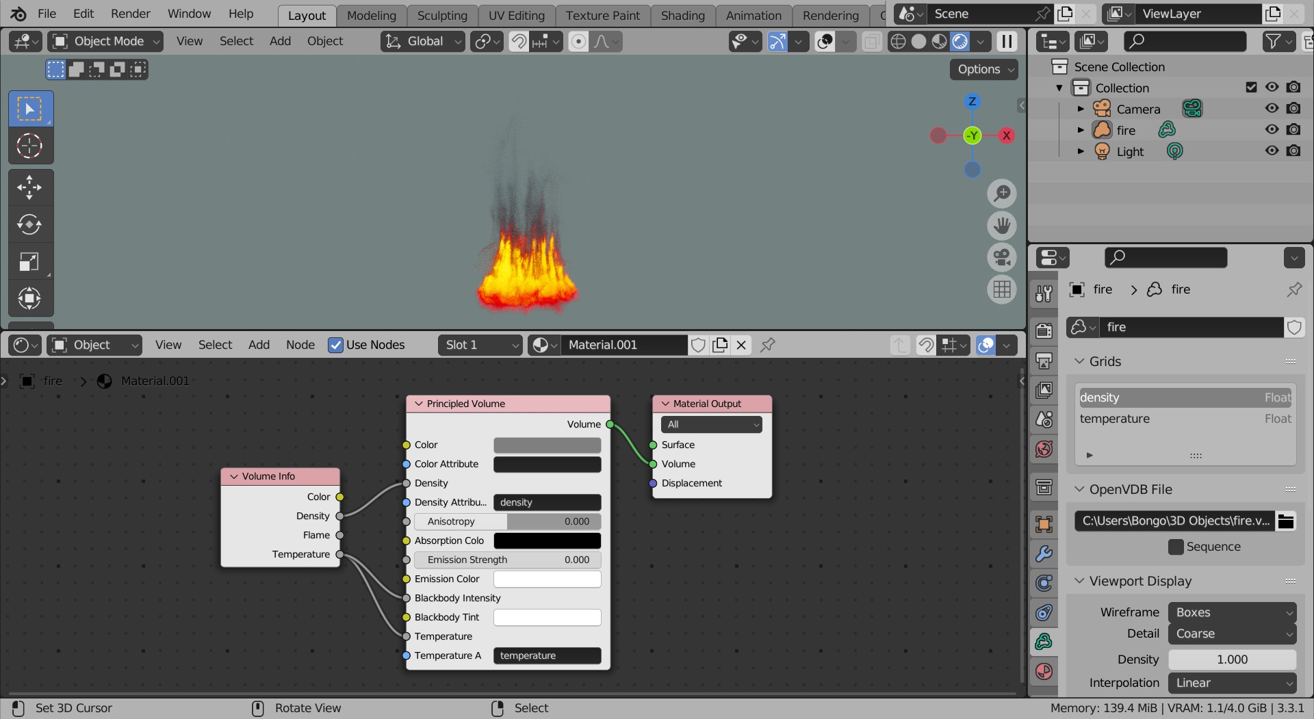Open the Object properties tab

click(x=1044, y=524)
